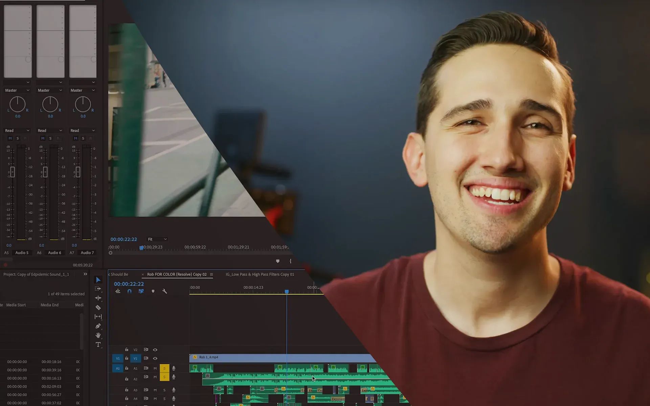Select the Type tool

98,344
